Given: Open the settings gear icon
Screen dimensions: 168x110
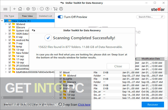Looking at the screenshot, I should click(28, 9).
